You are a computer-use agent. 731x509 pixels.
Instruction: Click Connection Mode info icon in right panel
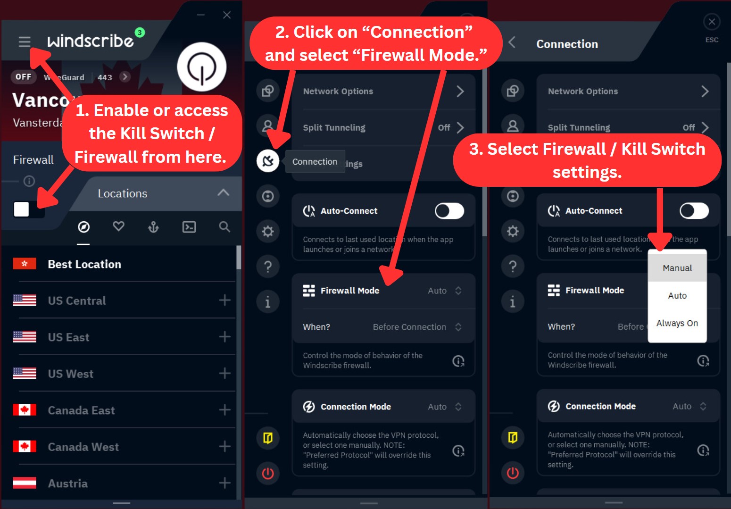coord(703,451)
